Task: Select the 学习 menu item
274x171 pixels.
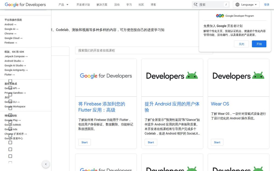Action: tap(129, 5)
